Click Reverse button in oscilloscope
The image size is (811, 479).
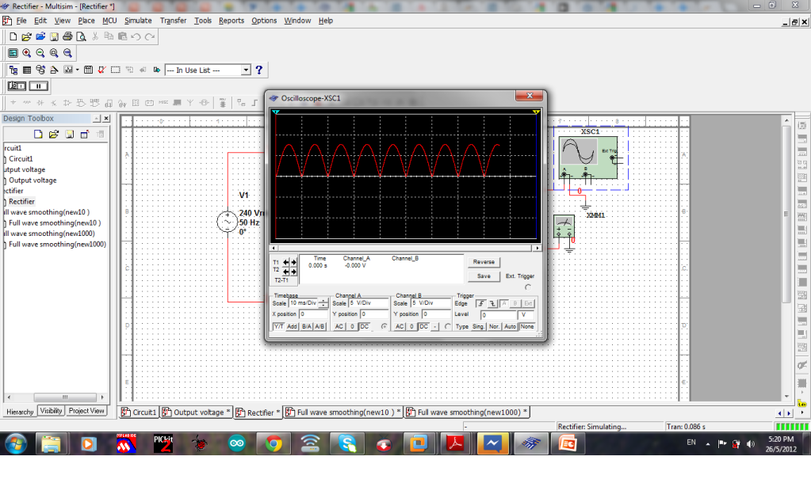(484, 262)
